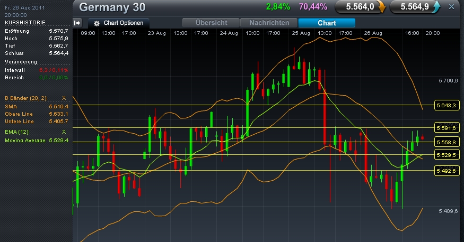464x242 pixels.
Task: Click the 25 Aug date on time axis
Action: pos(301,33)
